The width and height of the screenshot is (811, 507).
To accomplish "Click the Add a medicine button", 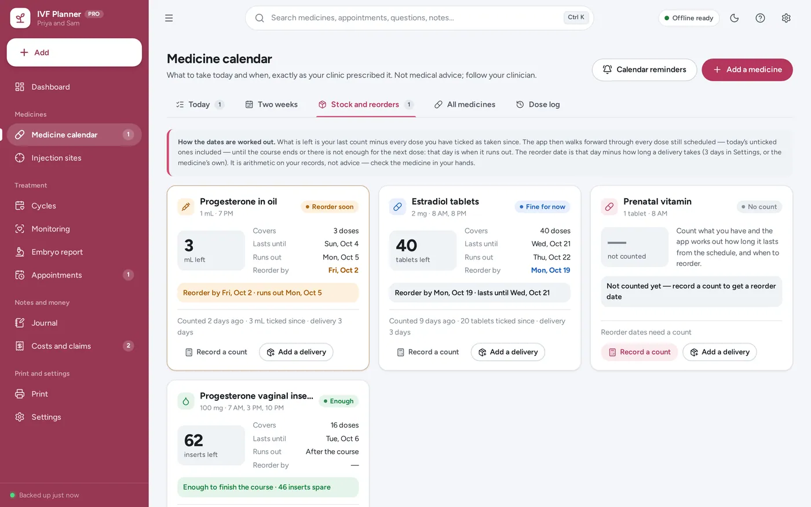I will pyautogui.click(x=747, y=70).
